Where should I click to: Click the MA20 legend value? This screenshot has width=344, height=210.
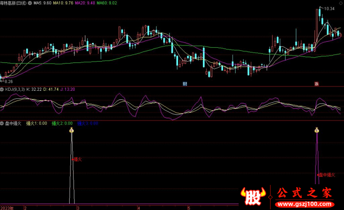84,3
